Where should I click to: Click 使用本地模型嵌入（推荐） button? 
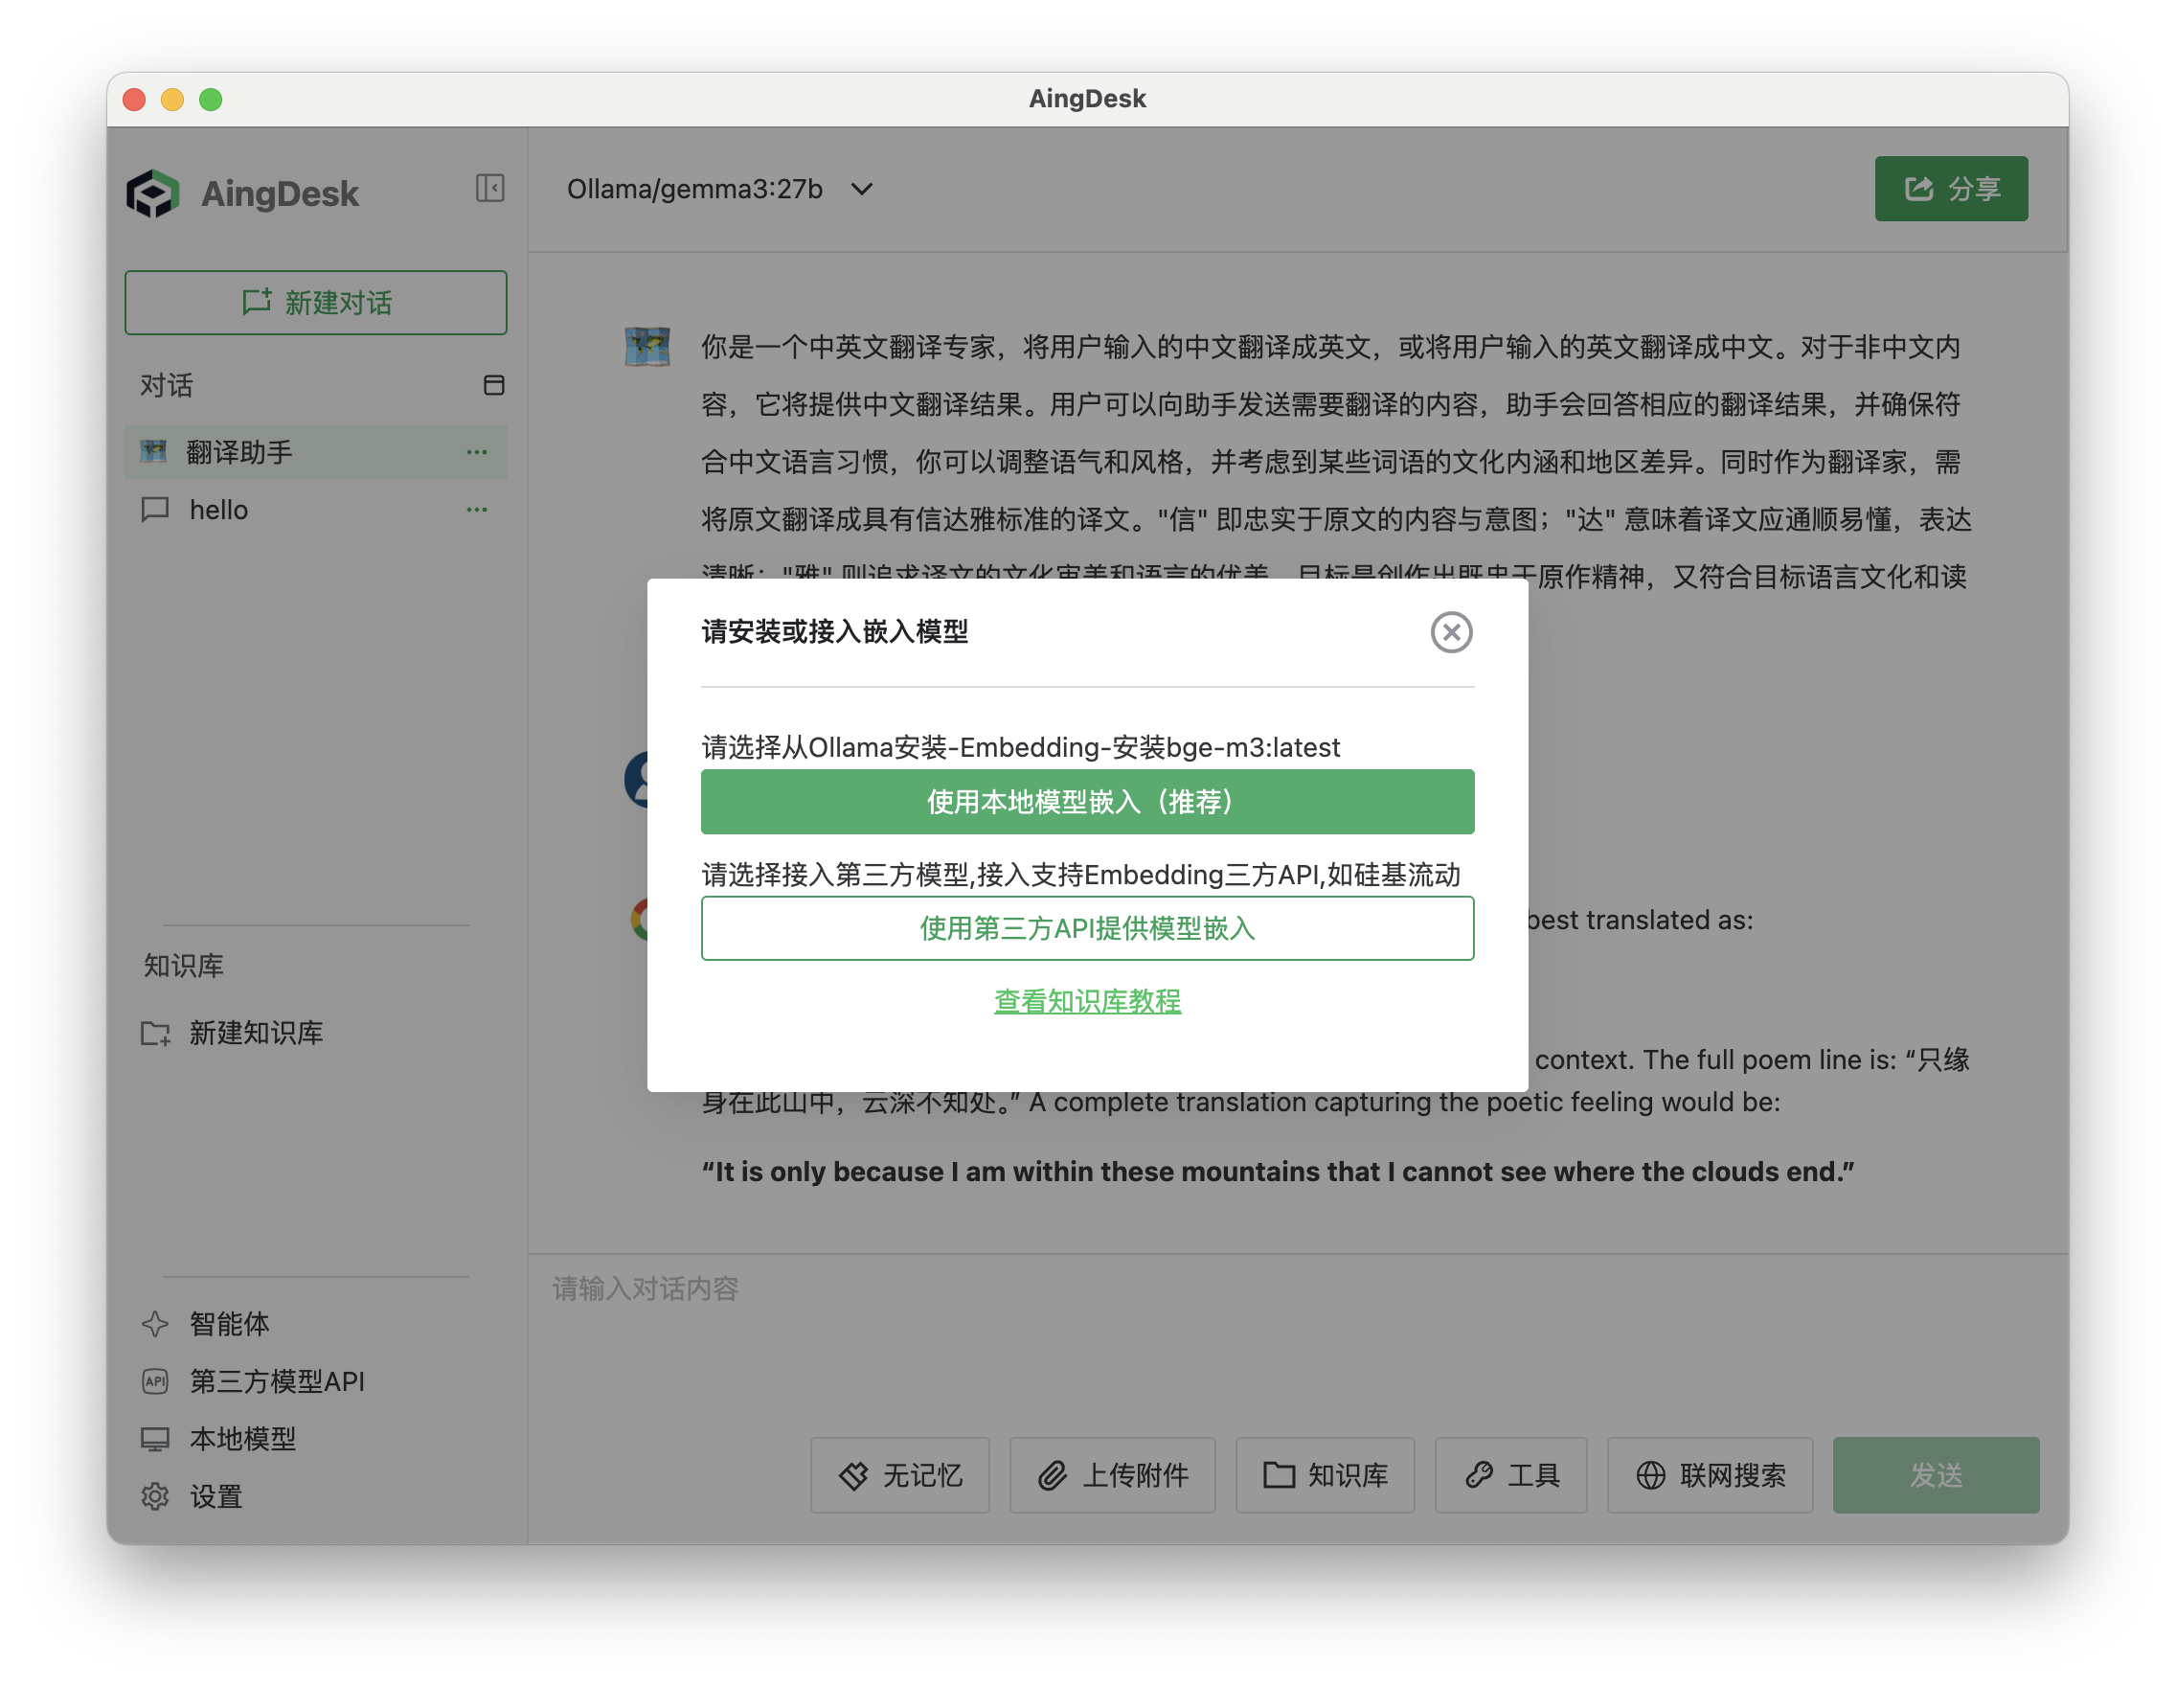pos(1086,801)
